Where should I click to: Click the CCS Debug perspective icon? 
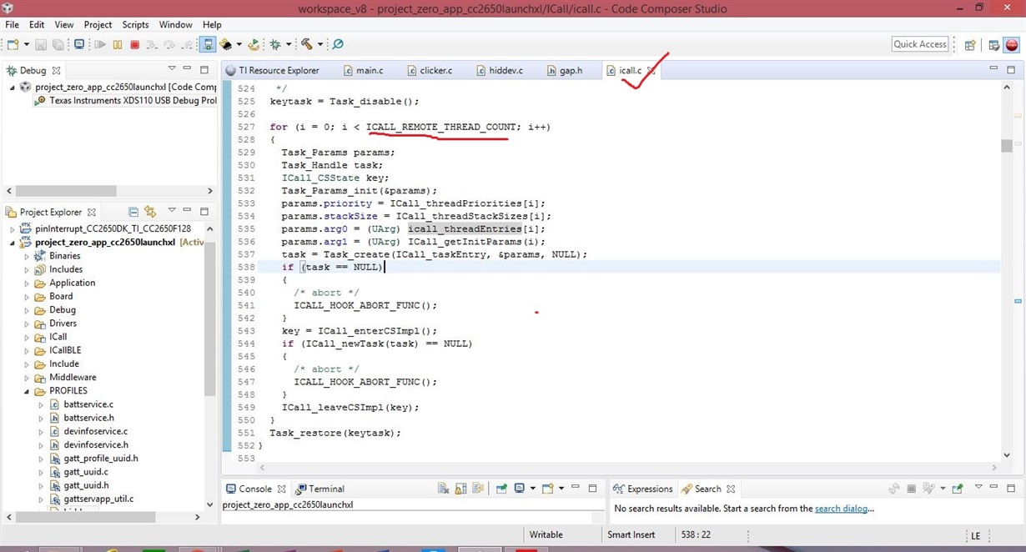point(1012,45)
